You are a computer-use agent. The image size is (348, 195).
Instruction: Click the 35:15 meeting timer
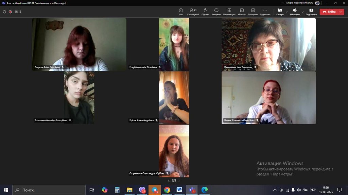18,12
